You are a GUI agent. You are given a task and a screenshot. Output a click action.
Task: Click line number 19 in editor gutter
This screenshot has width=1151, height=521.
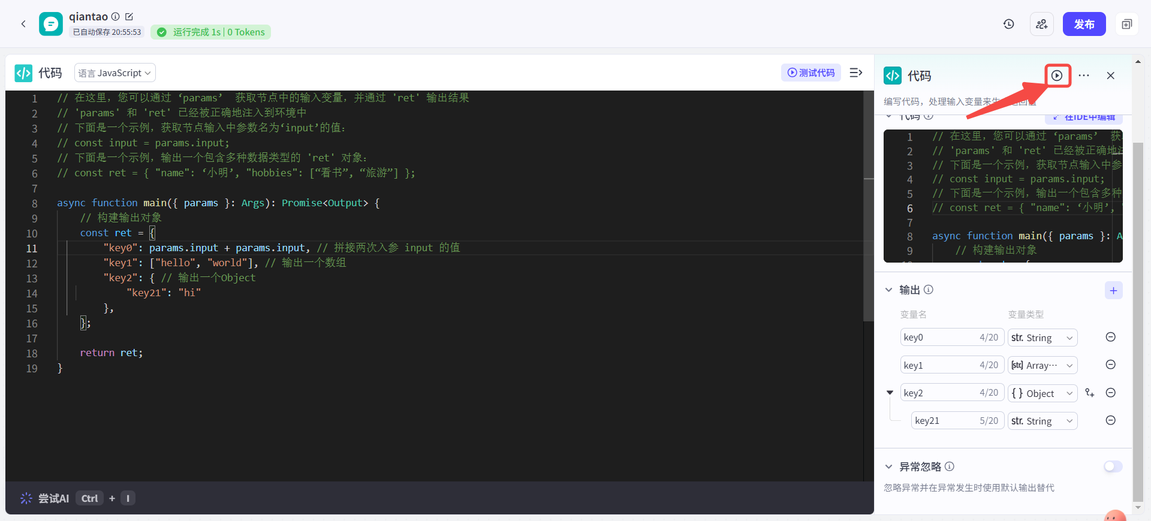point(32,368)
